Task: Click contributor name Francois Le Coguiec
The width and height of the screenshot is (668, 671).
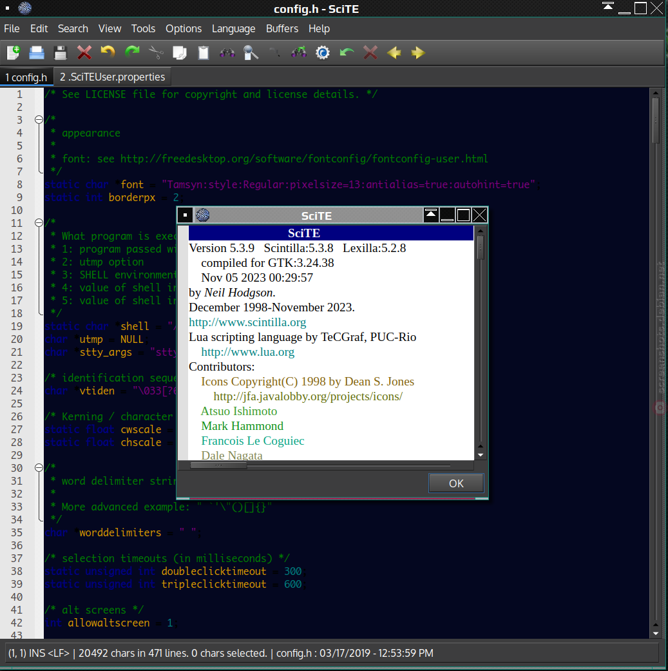Action: (x=253, y=441)
